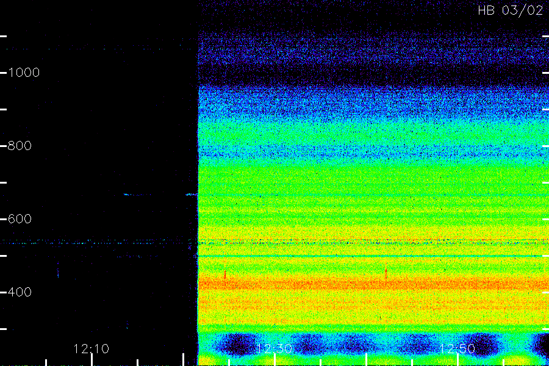The image size is (549, 366).
Task: Click the 12:30 time axis label
Action: (274, 349)
